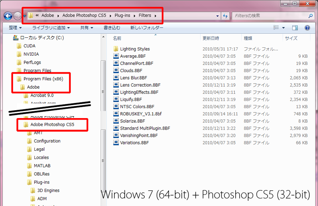Viewport: 318px width, 206px height.
Task: Select Acrobat 9.0 folder in tree
Action: click(x=39, y=95)
